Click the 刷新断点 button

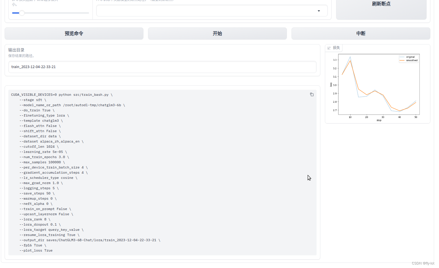click(381, 9)
